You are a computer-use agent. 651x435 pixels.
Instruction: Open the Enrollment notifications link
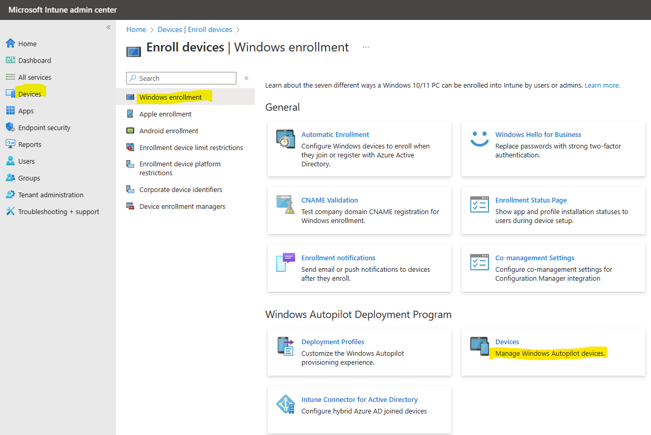coord(339,258)
